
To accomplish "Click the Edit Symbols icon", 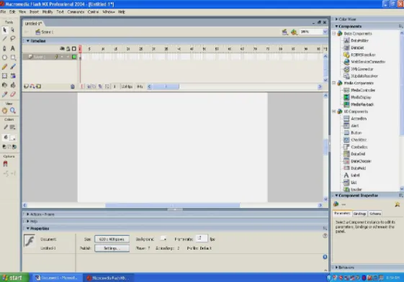I will point(294,32).
